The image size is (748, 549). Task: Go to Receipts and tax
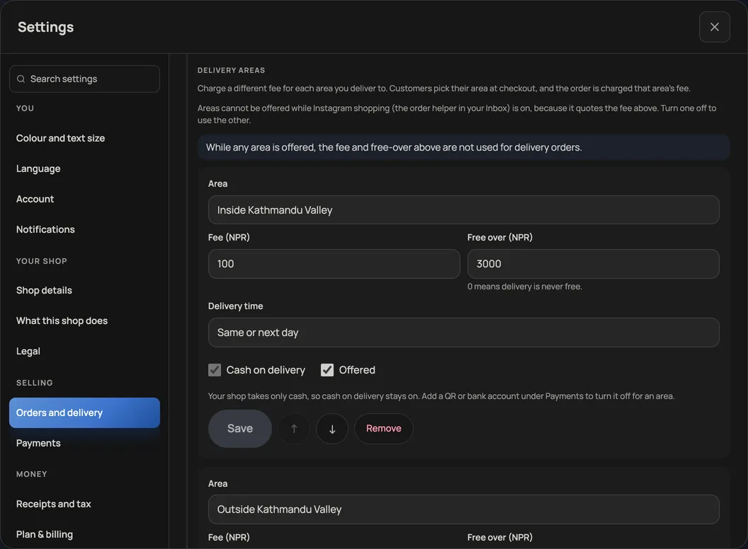pos(84,504)
